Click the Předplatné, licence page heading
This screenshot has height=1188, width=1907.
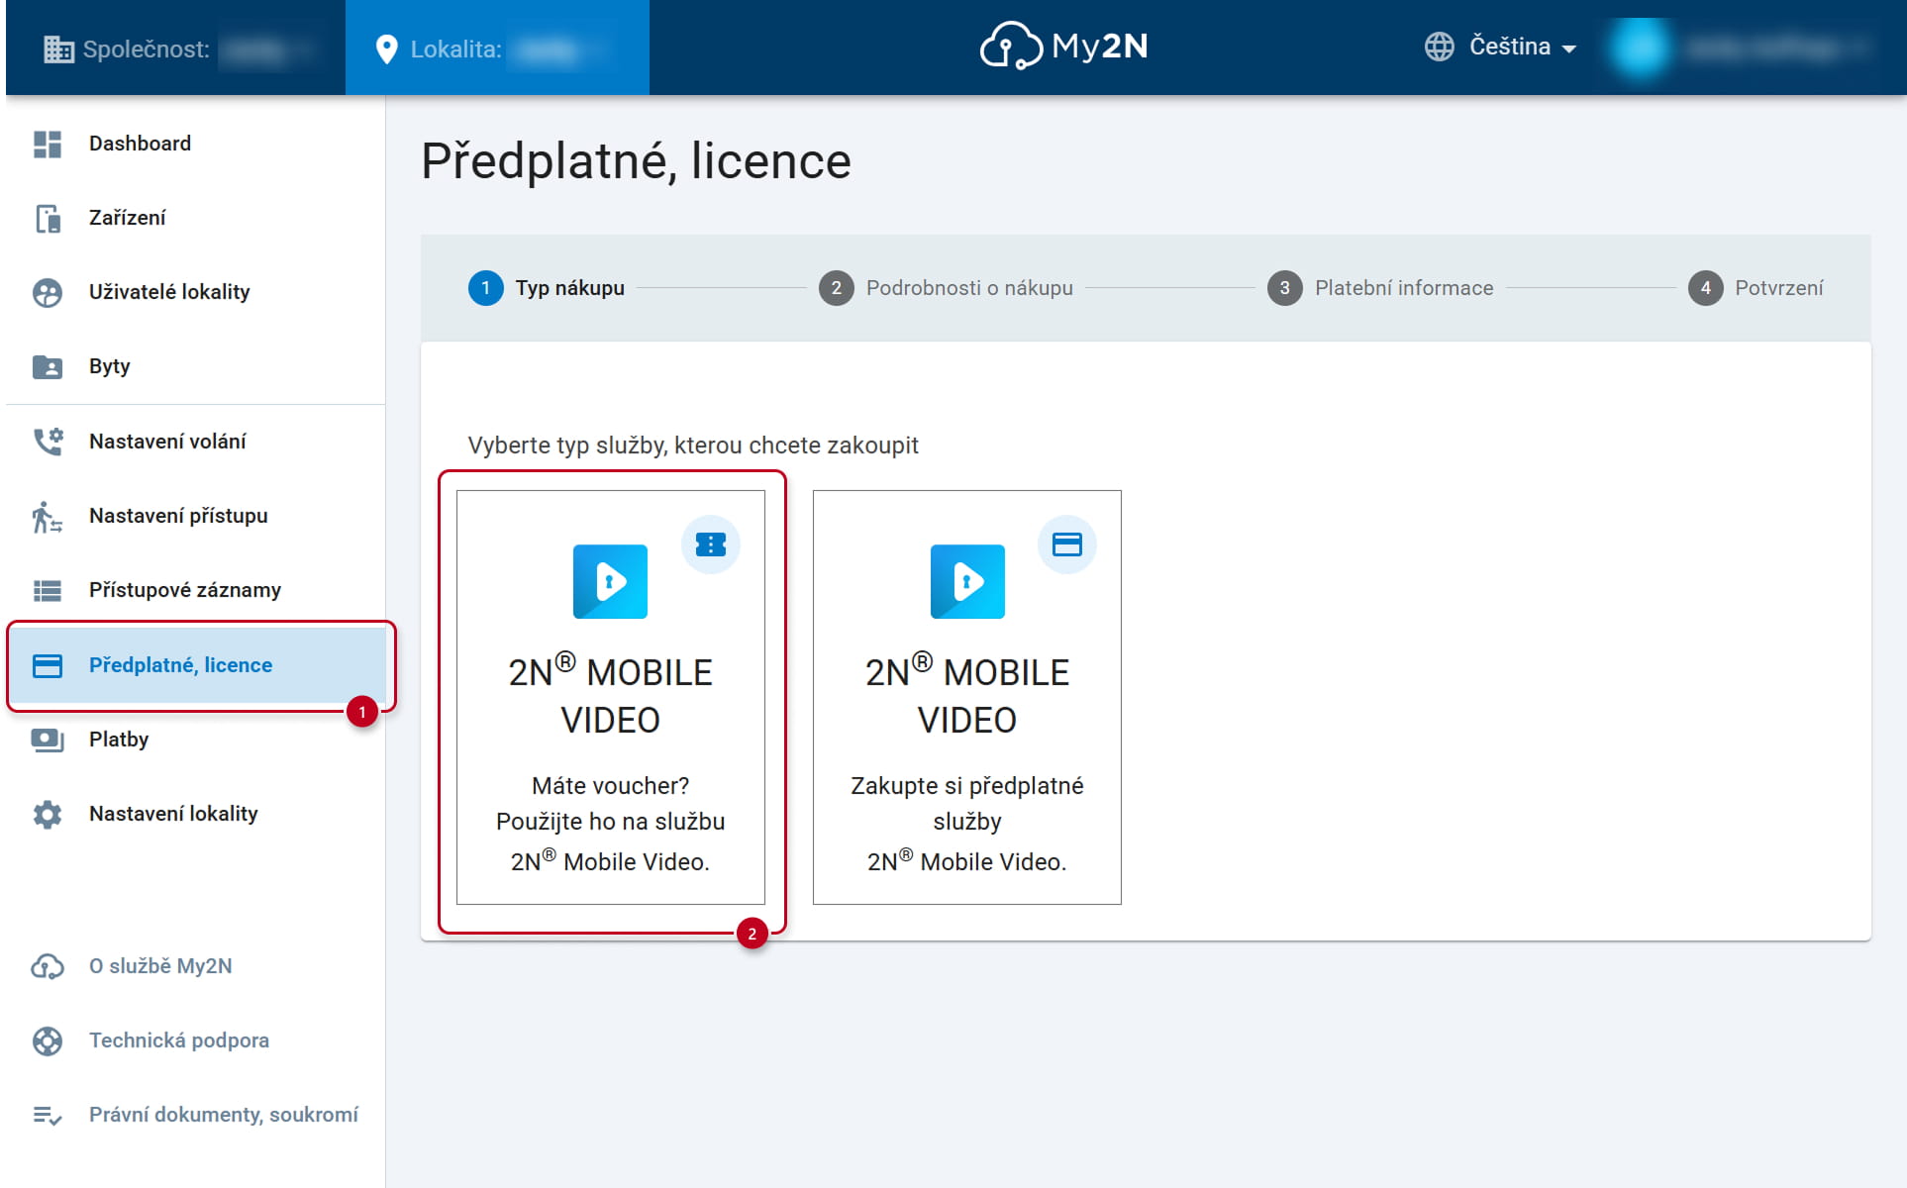636,160
